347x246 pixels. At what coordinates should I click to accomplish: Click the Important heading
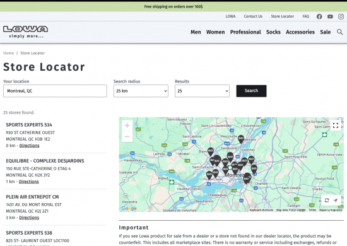coord(134,228)
